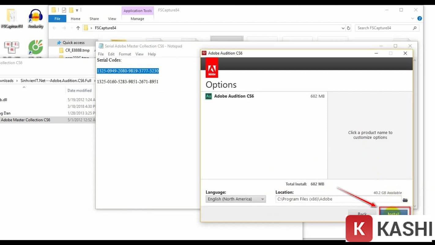Click the SinhvienIT.Net---Adobe.Audition.CS6.Full breadcrumb
This screenshot has height=245, width=435.
pyautogui.click(x=56, y=81)
